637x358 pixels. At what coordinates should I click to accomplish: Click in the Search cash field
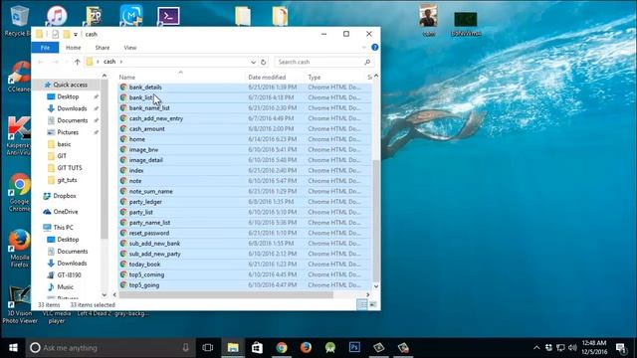[323, 62]
